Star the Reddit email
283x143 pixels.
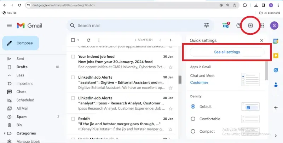tap(171, 130)
